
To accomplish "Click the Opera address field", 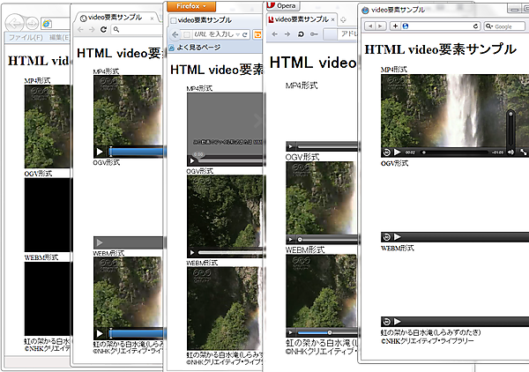I will pyautogui.click(x=340, y=34).
